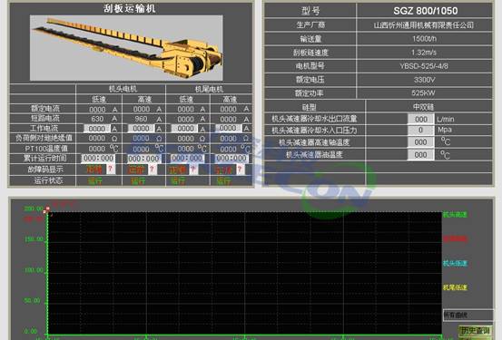Select head motor low-speed 工作电流 field

point(97,129)
